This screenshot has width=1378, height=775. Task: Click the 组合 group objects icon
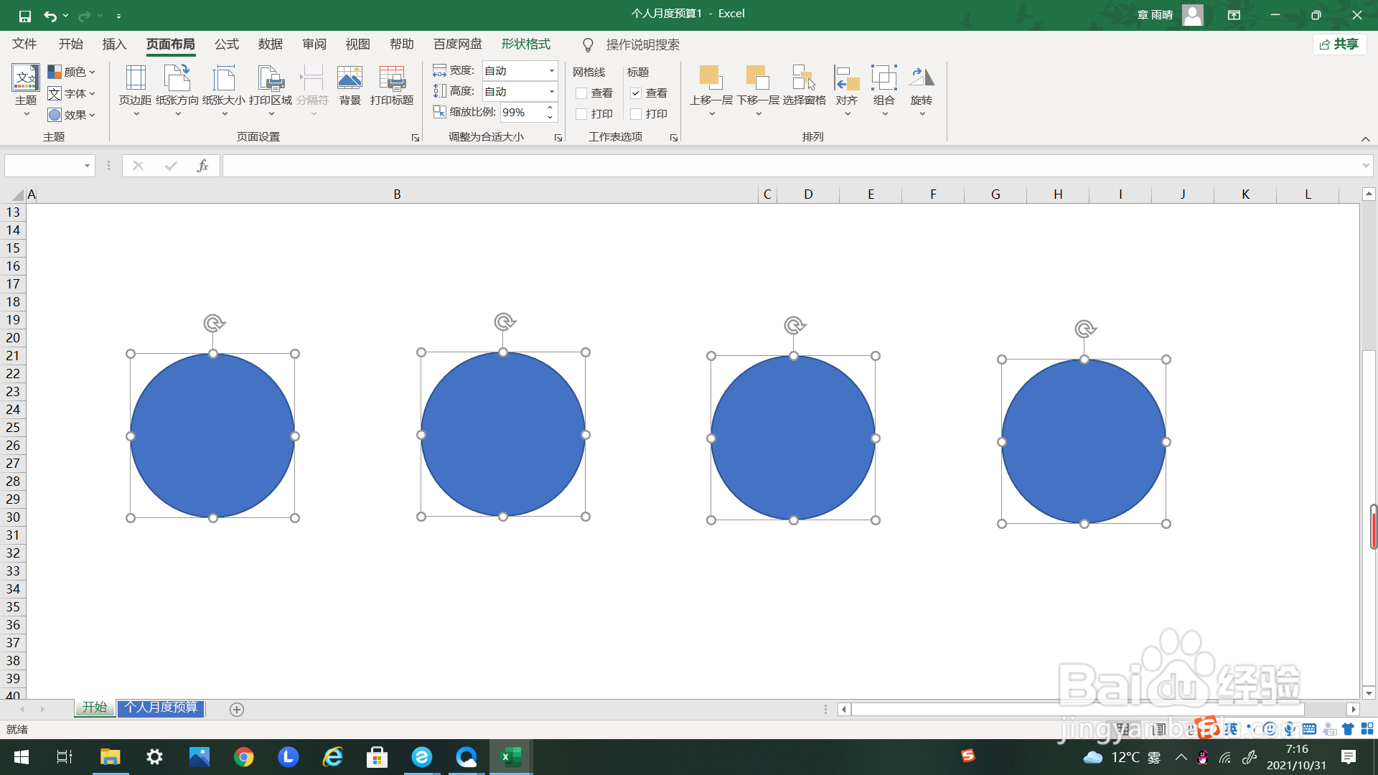[883, 78]
